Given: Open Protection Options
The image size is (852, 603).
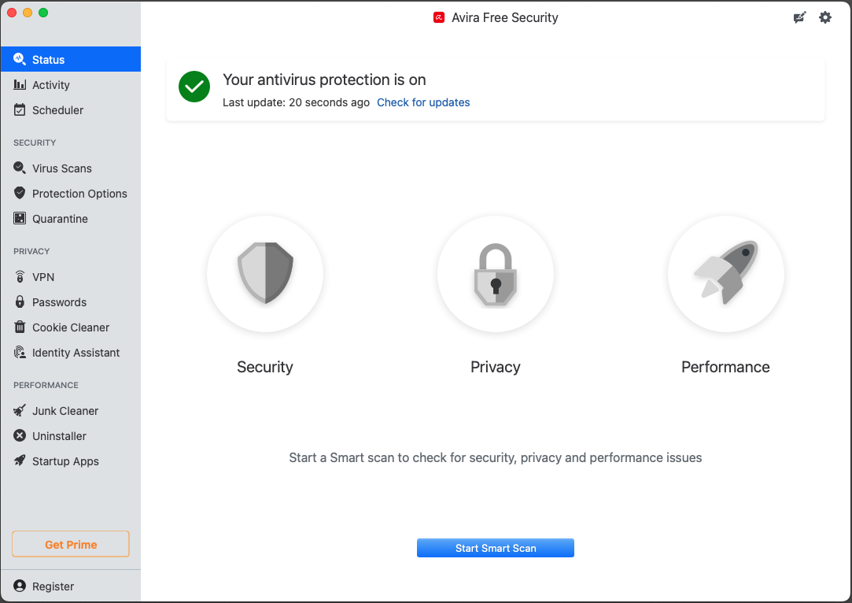Looking at the screenshot, I should (x=79, y=194).
